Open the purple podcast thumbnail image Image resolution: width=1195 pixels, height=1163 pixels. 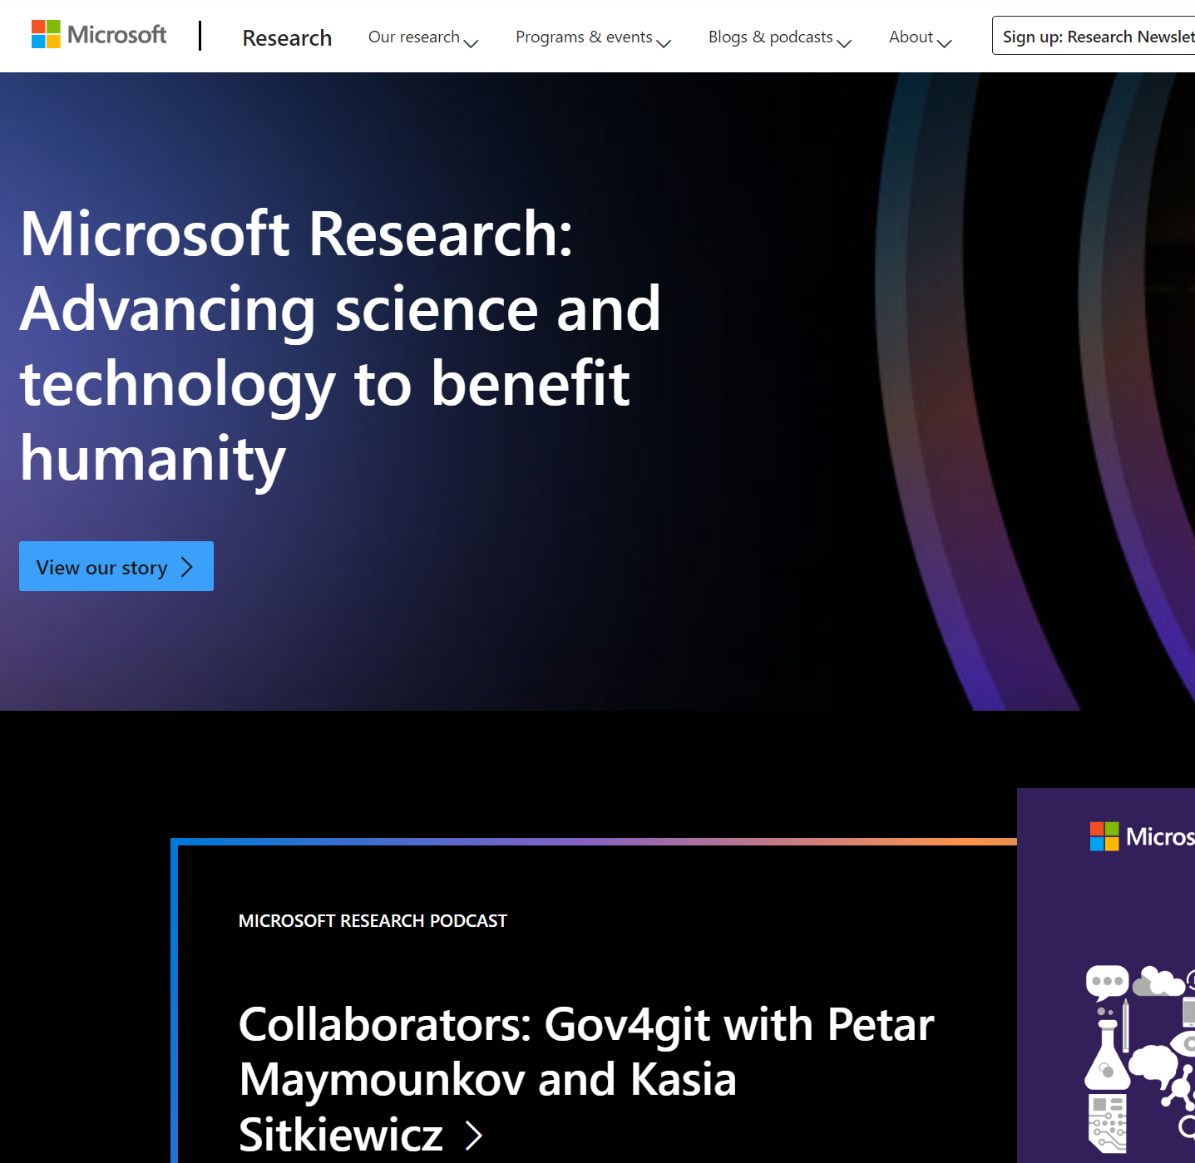1106,975
